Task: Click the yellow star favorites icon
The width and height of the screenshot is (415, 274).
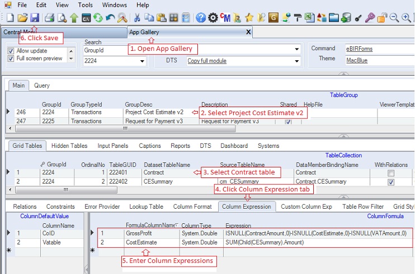Action: coord(249,18)
